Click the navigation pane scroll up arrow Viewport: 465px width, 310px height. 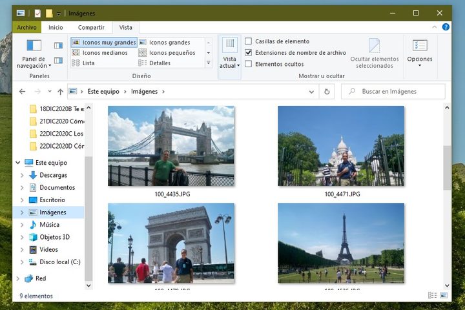point(88,108)
